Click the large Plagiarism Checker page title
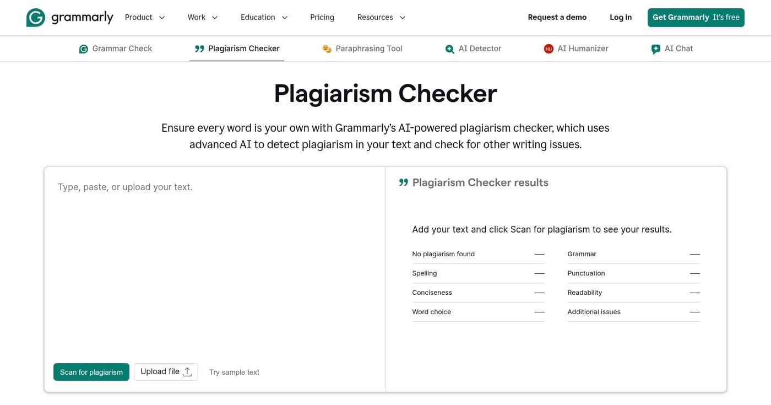This screenshot has height=405, width=771. 385,94
